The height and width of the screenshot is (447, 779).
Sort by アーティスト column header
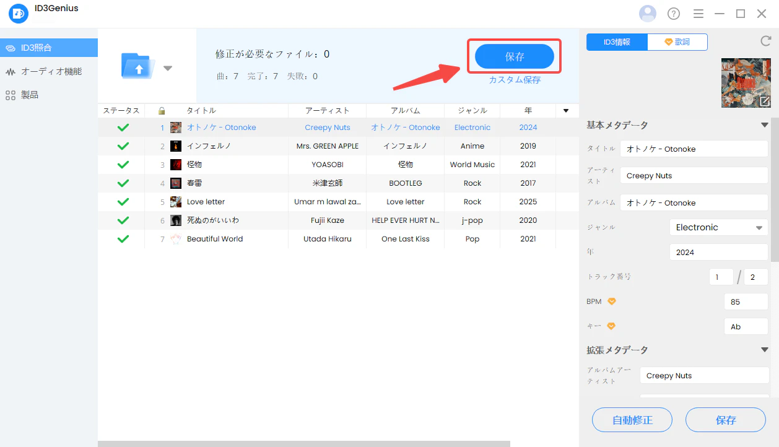pyautogui.click(x=328, y=111)
